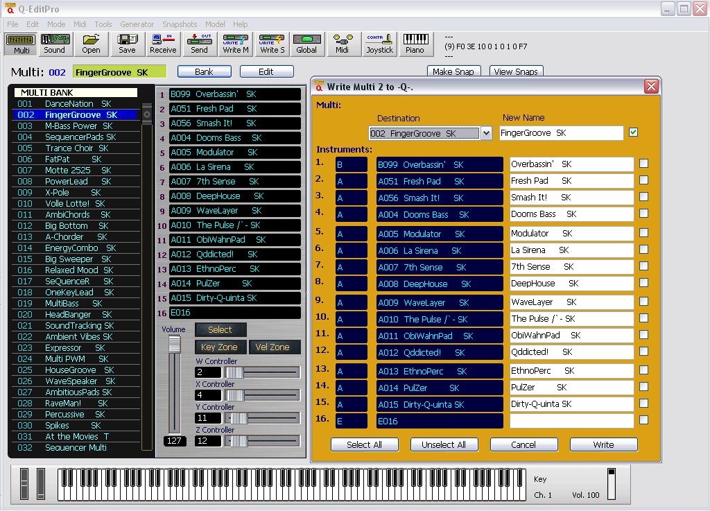
Task: Uncheck the New Name checkbox for FingerGroove
Action: point(633,132)
